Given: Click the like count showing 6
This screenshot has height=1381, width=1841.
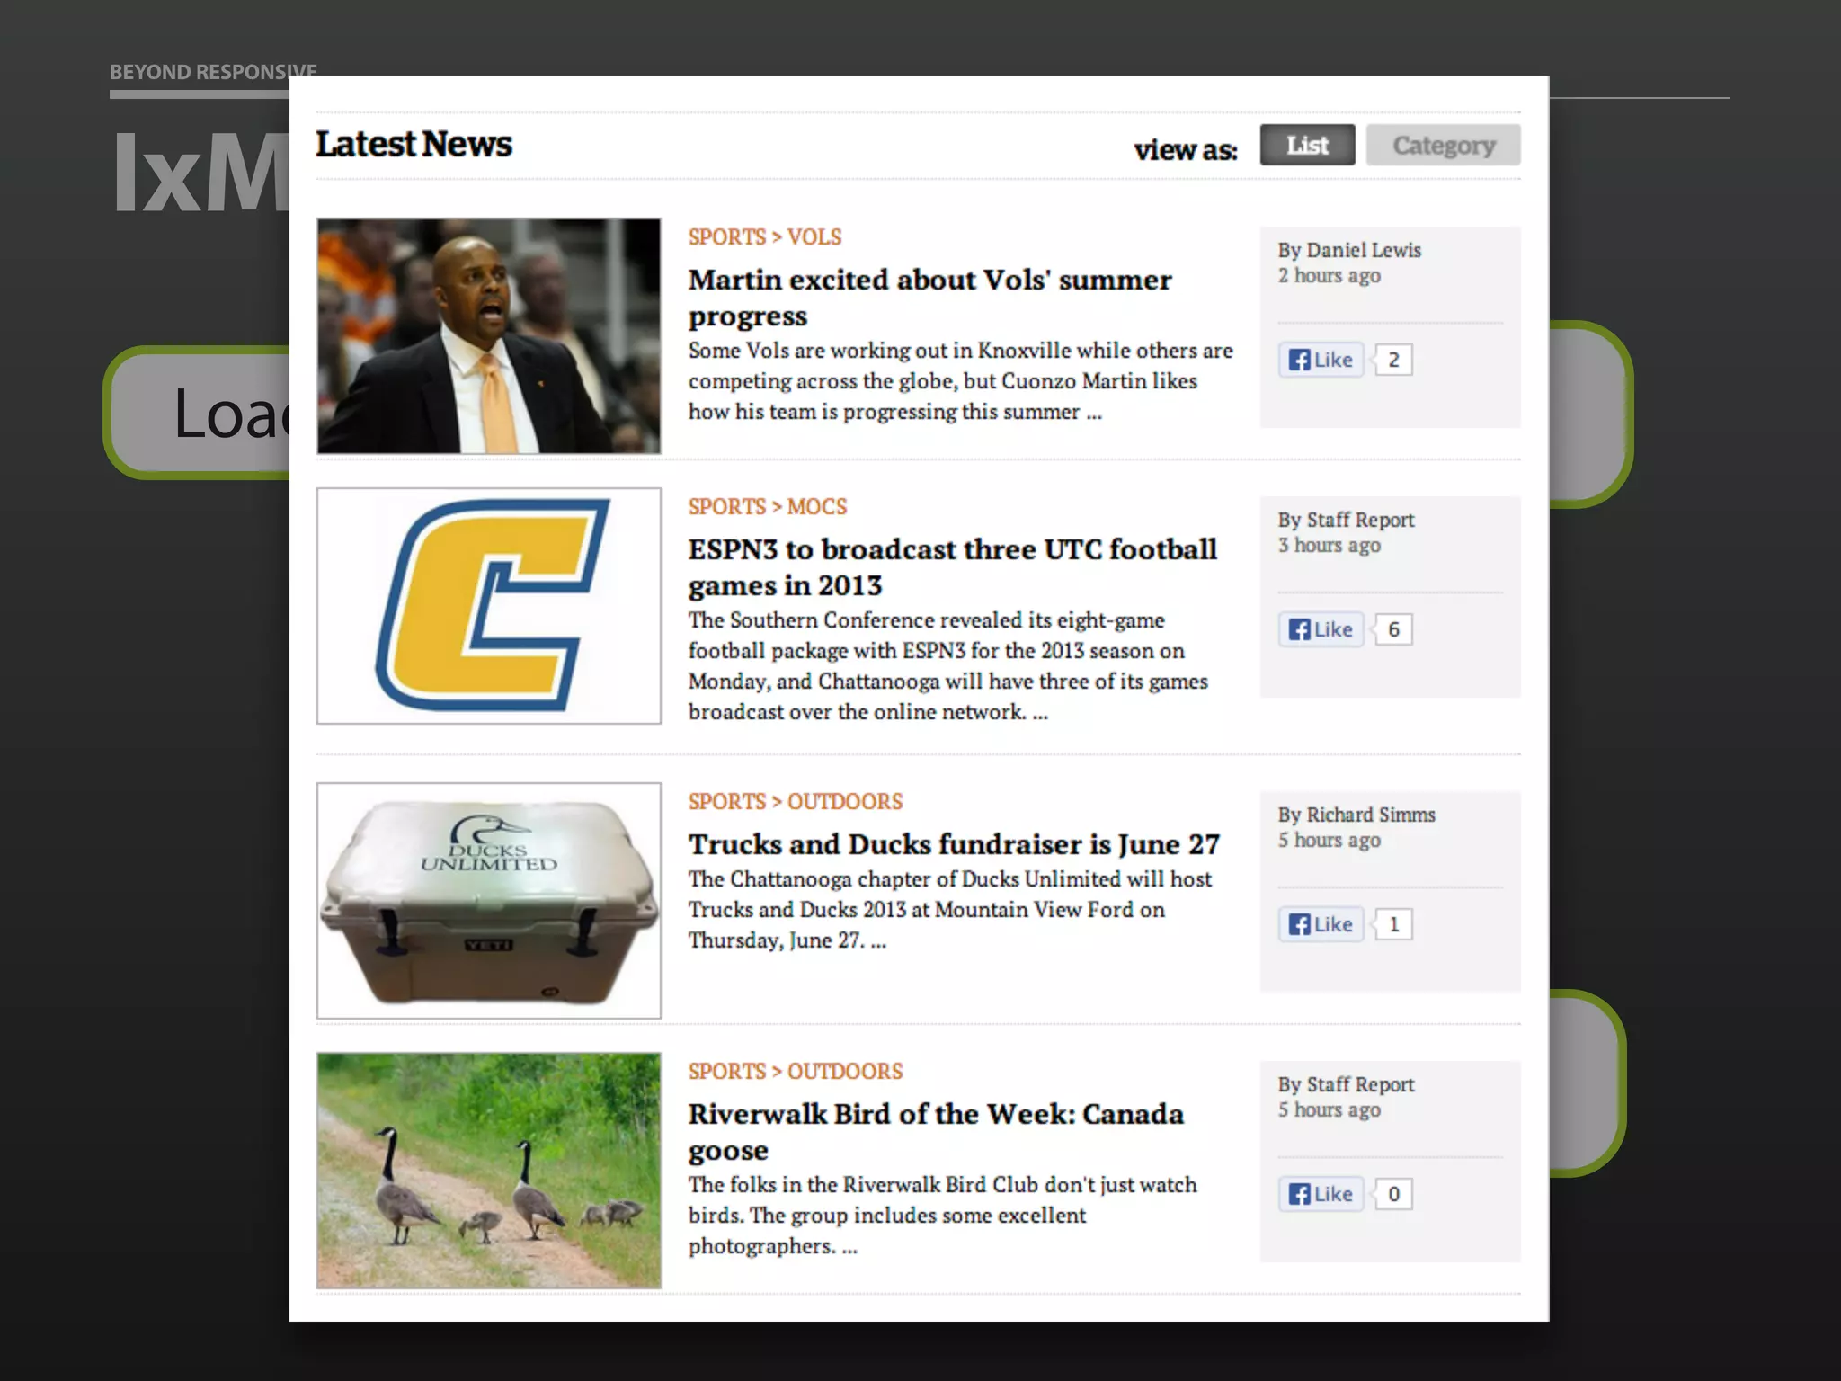Looking at the screenshot, I should click(1392, 629).
